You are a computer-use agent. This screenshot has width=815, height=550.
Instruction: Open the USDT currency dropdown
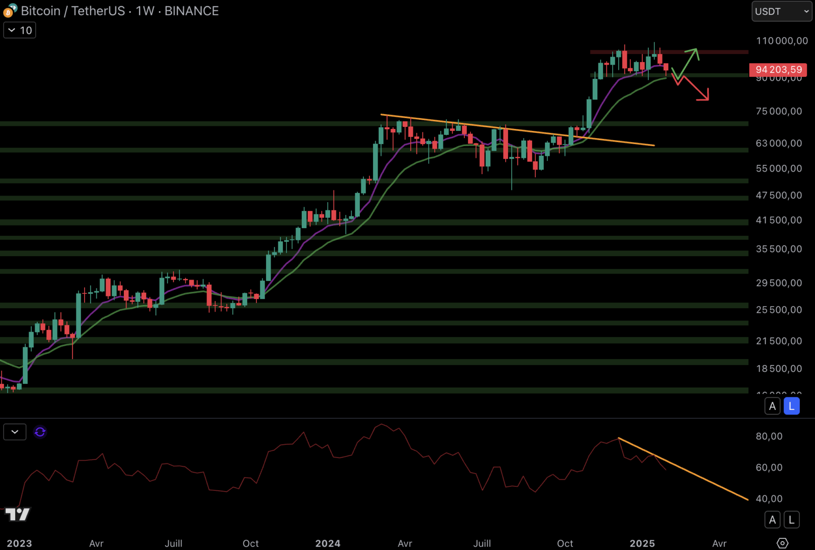[x=781, y=11]
